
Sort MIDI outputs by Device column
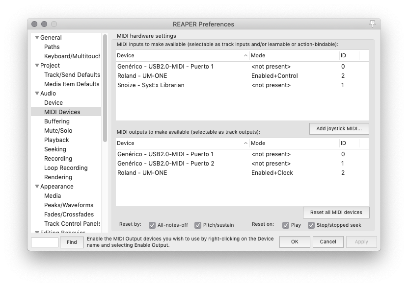coord(183,143)
